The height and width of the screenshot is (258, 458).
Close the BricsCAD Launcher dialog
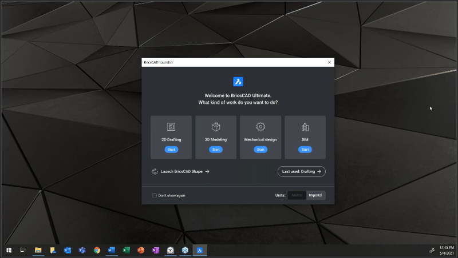330,62
